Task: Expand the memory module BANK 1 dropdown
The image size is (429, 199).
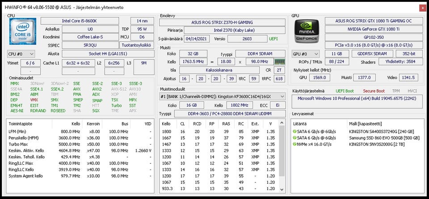Action: [x=223, y=96]
